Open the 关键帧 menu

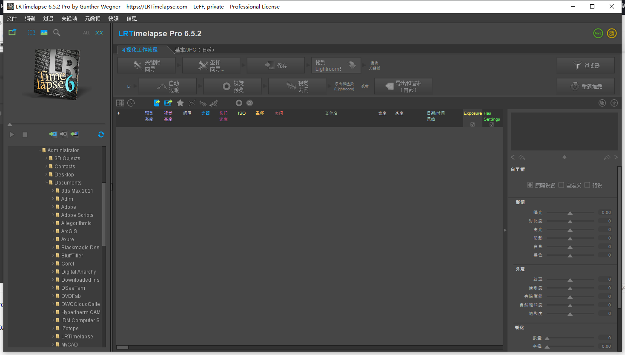click(69, 18)
